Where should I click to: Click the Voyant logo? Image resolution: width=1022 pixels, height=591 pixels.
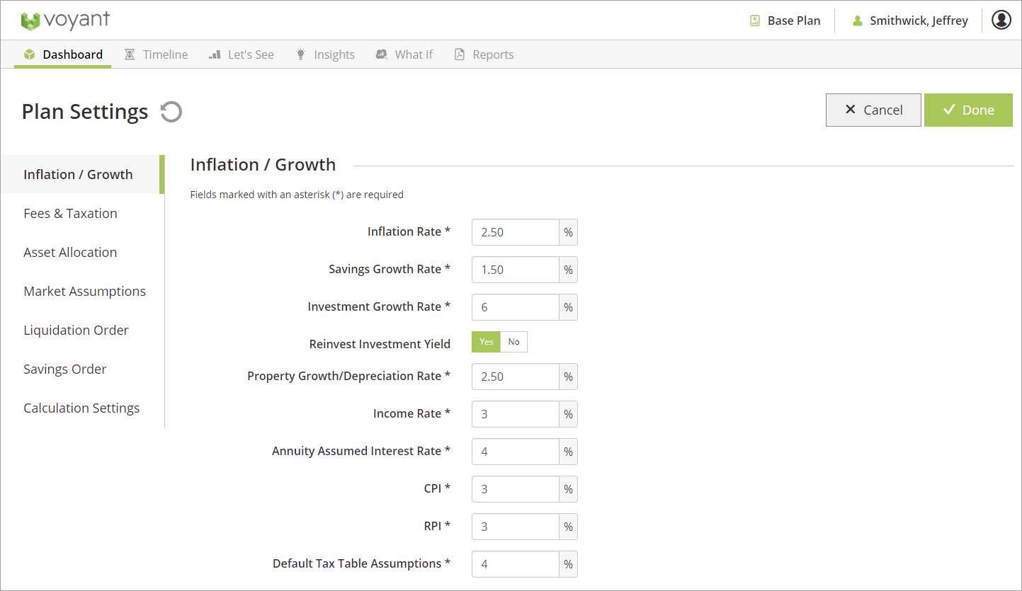point(65,21)
